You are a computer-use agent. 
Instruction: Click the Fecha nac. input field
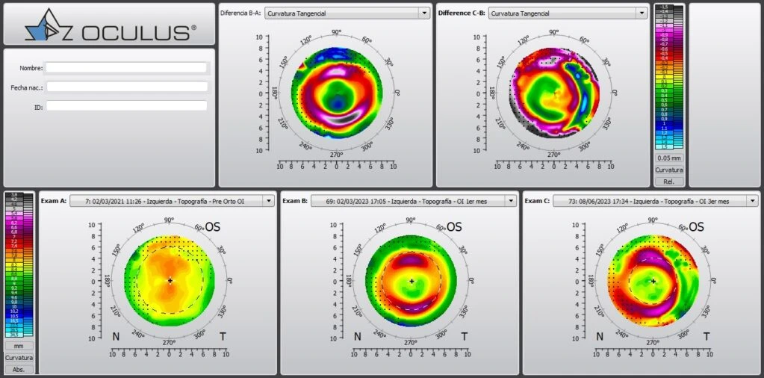point(125,87)
